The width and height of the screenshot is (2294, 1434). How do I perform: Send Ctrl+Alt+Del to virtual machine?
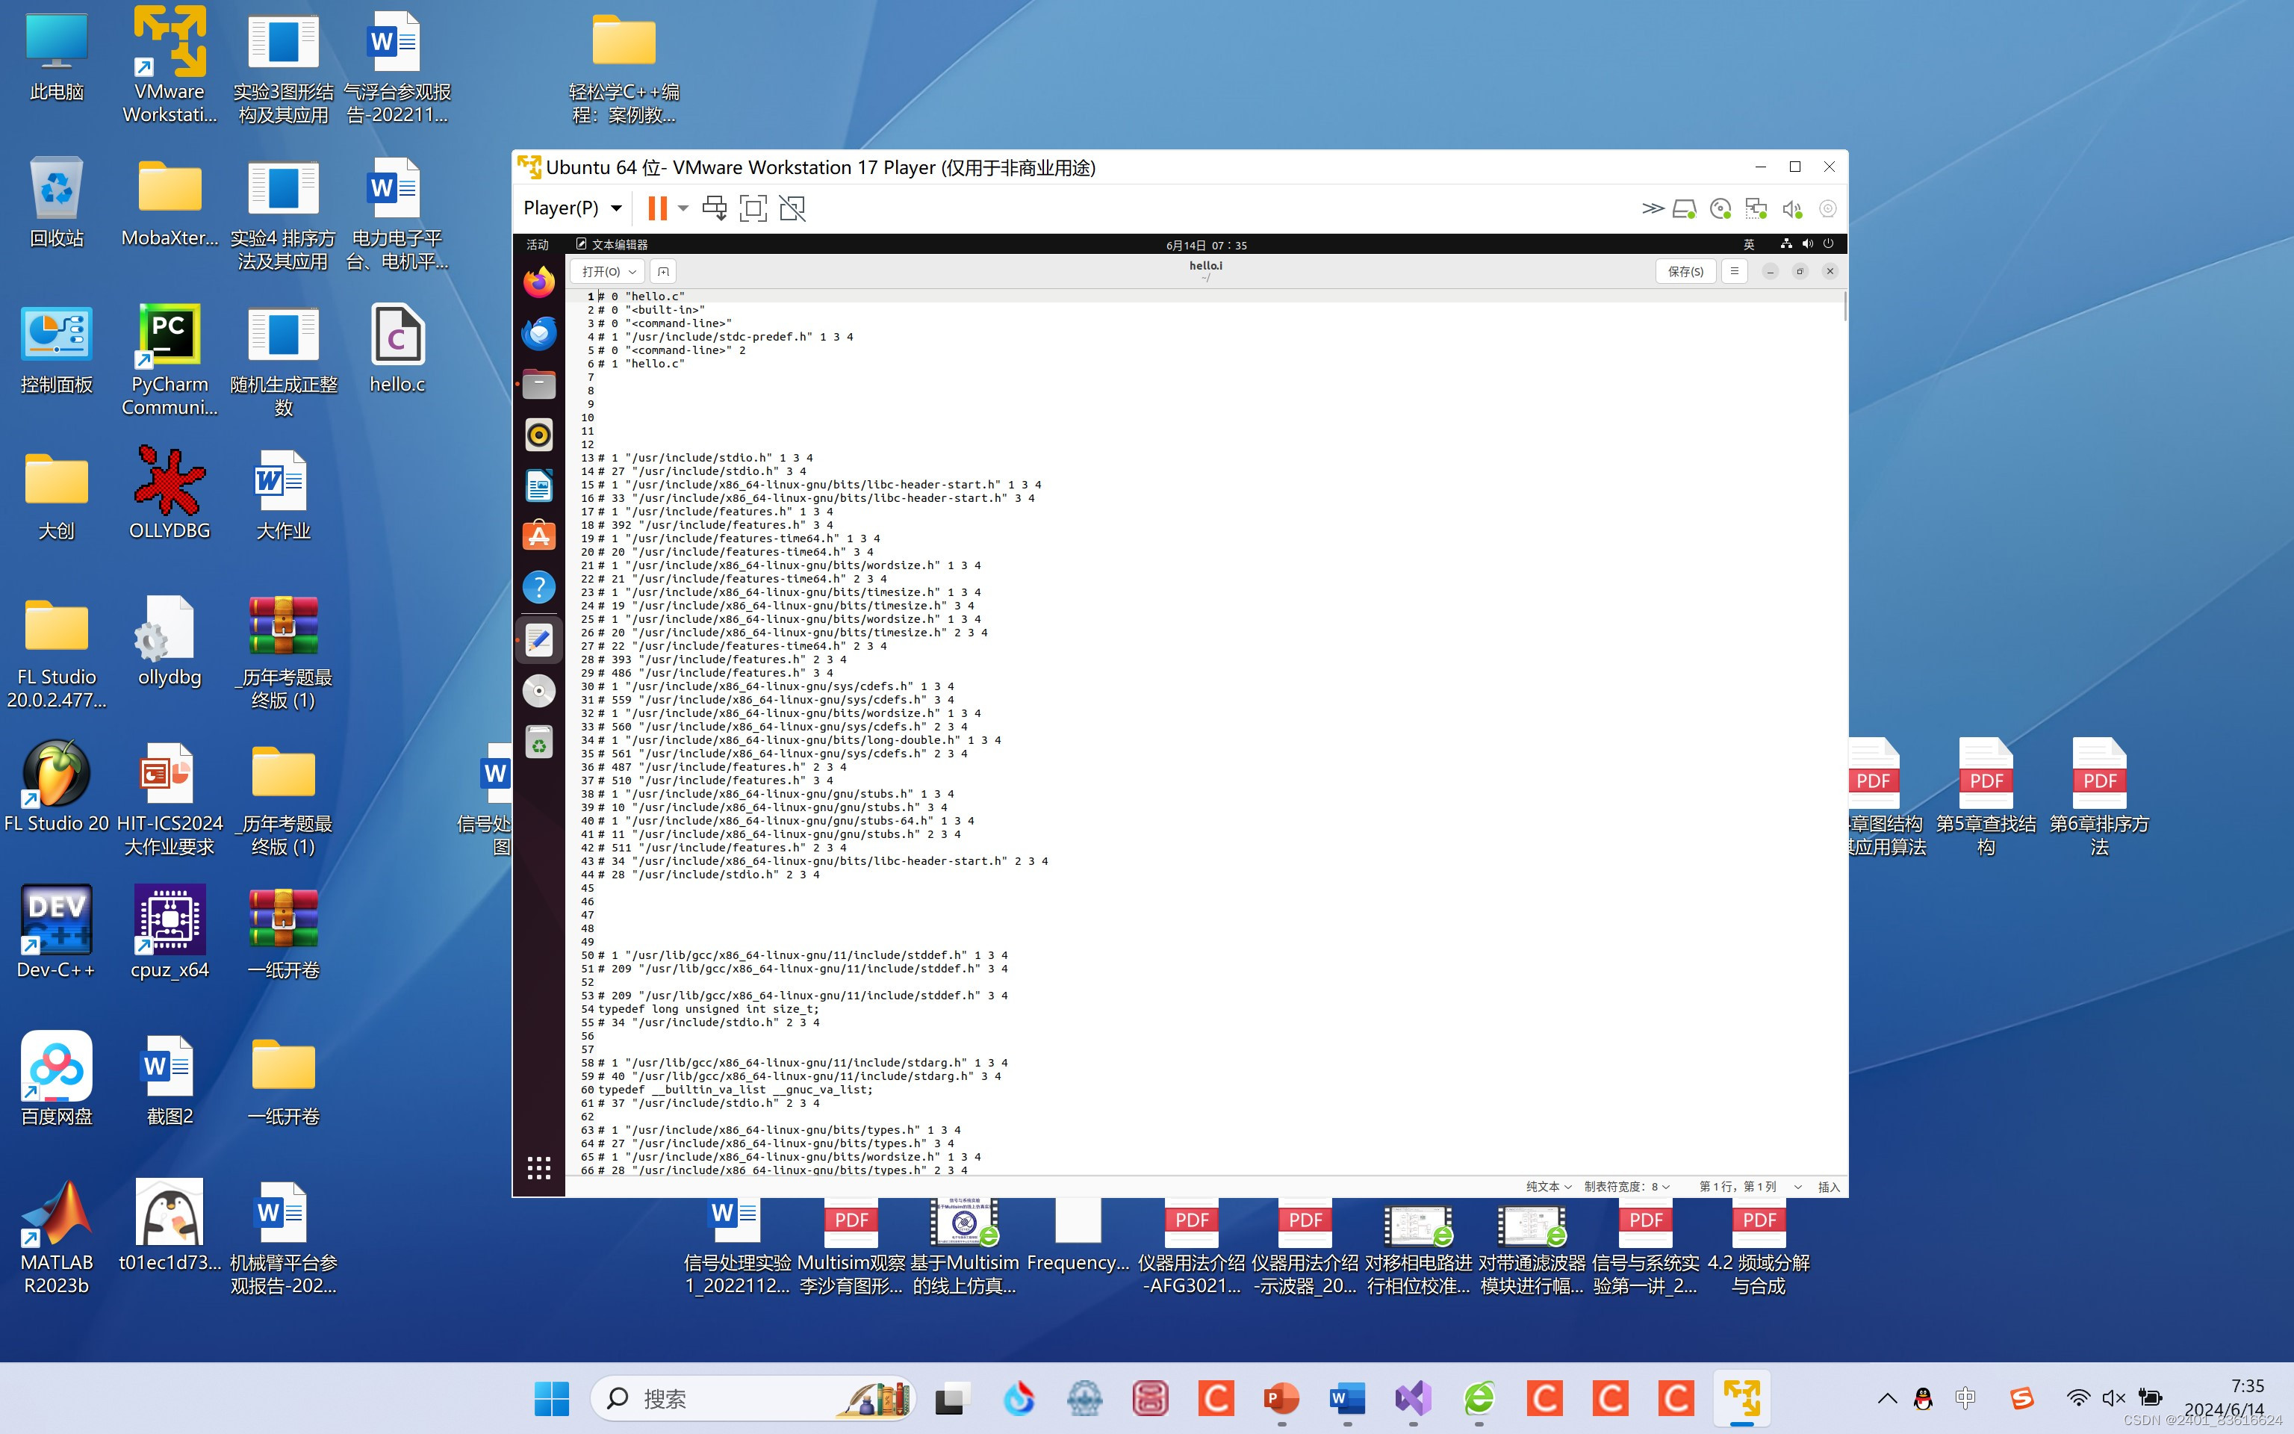point(714,208)
